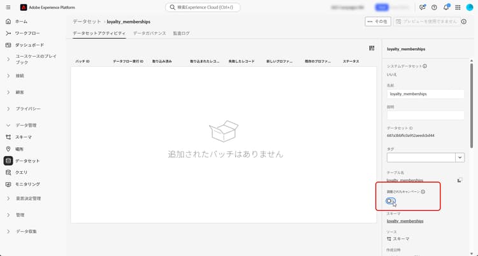478x256 pixels.
Task: Click the 失敗したレコード column header
Action: pos(241,62)
